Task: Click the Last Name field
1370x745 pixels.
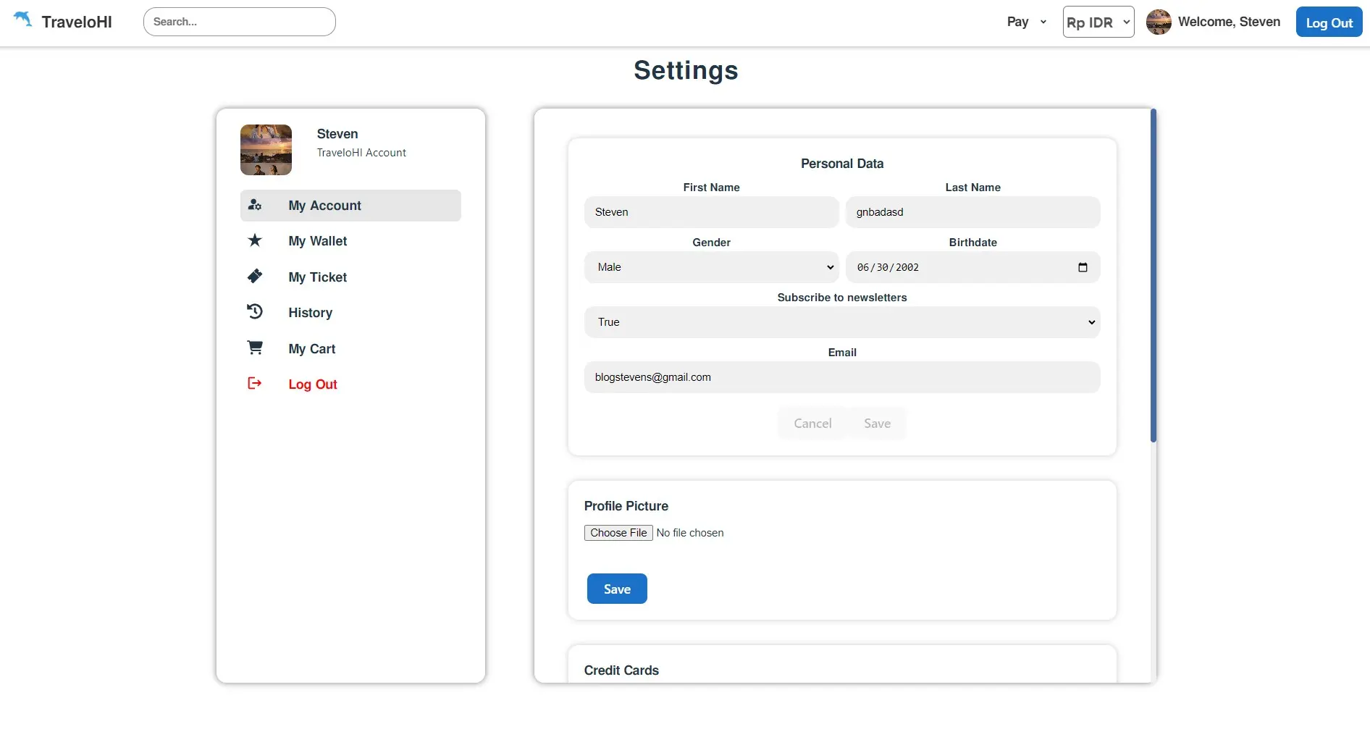Action: pos(972,212)
